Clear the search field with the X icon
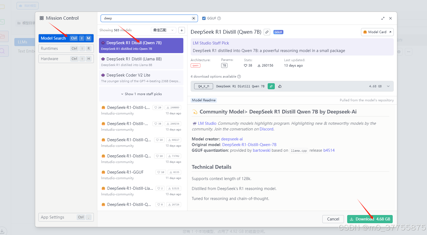 [194, 18]
